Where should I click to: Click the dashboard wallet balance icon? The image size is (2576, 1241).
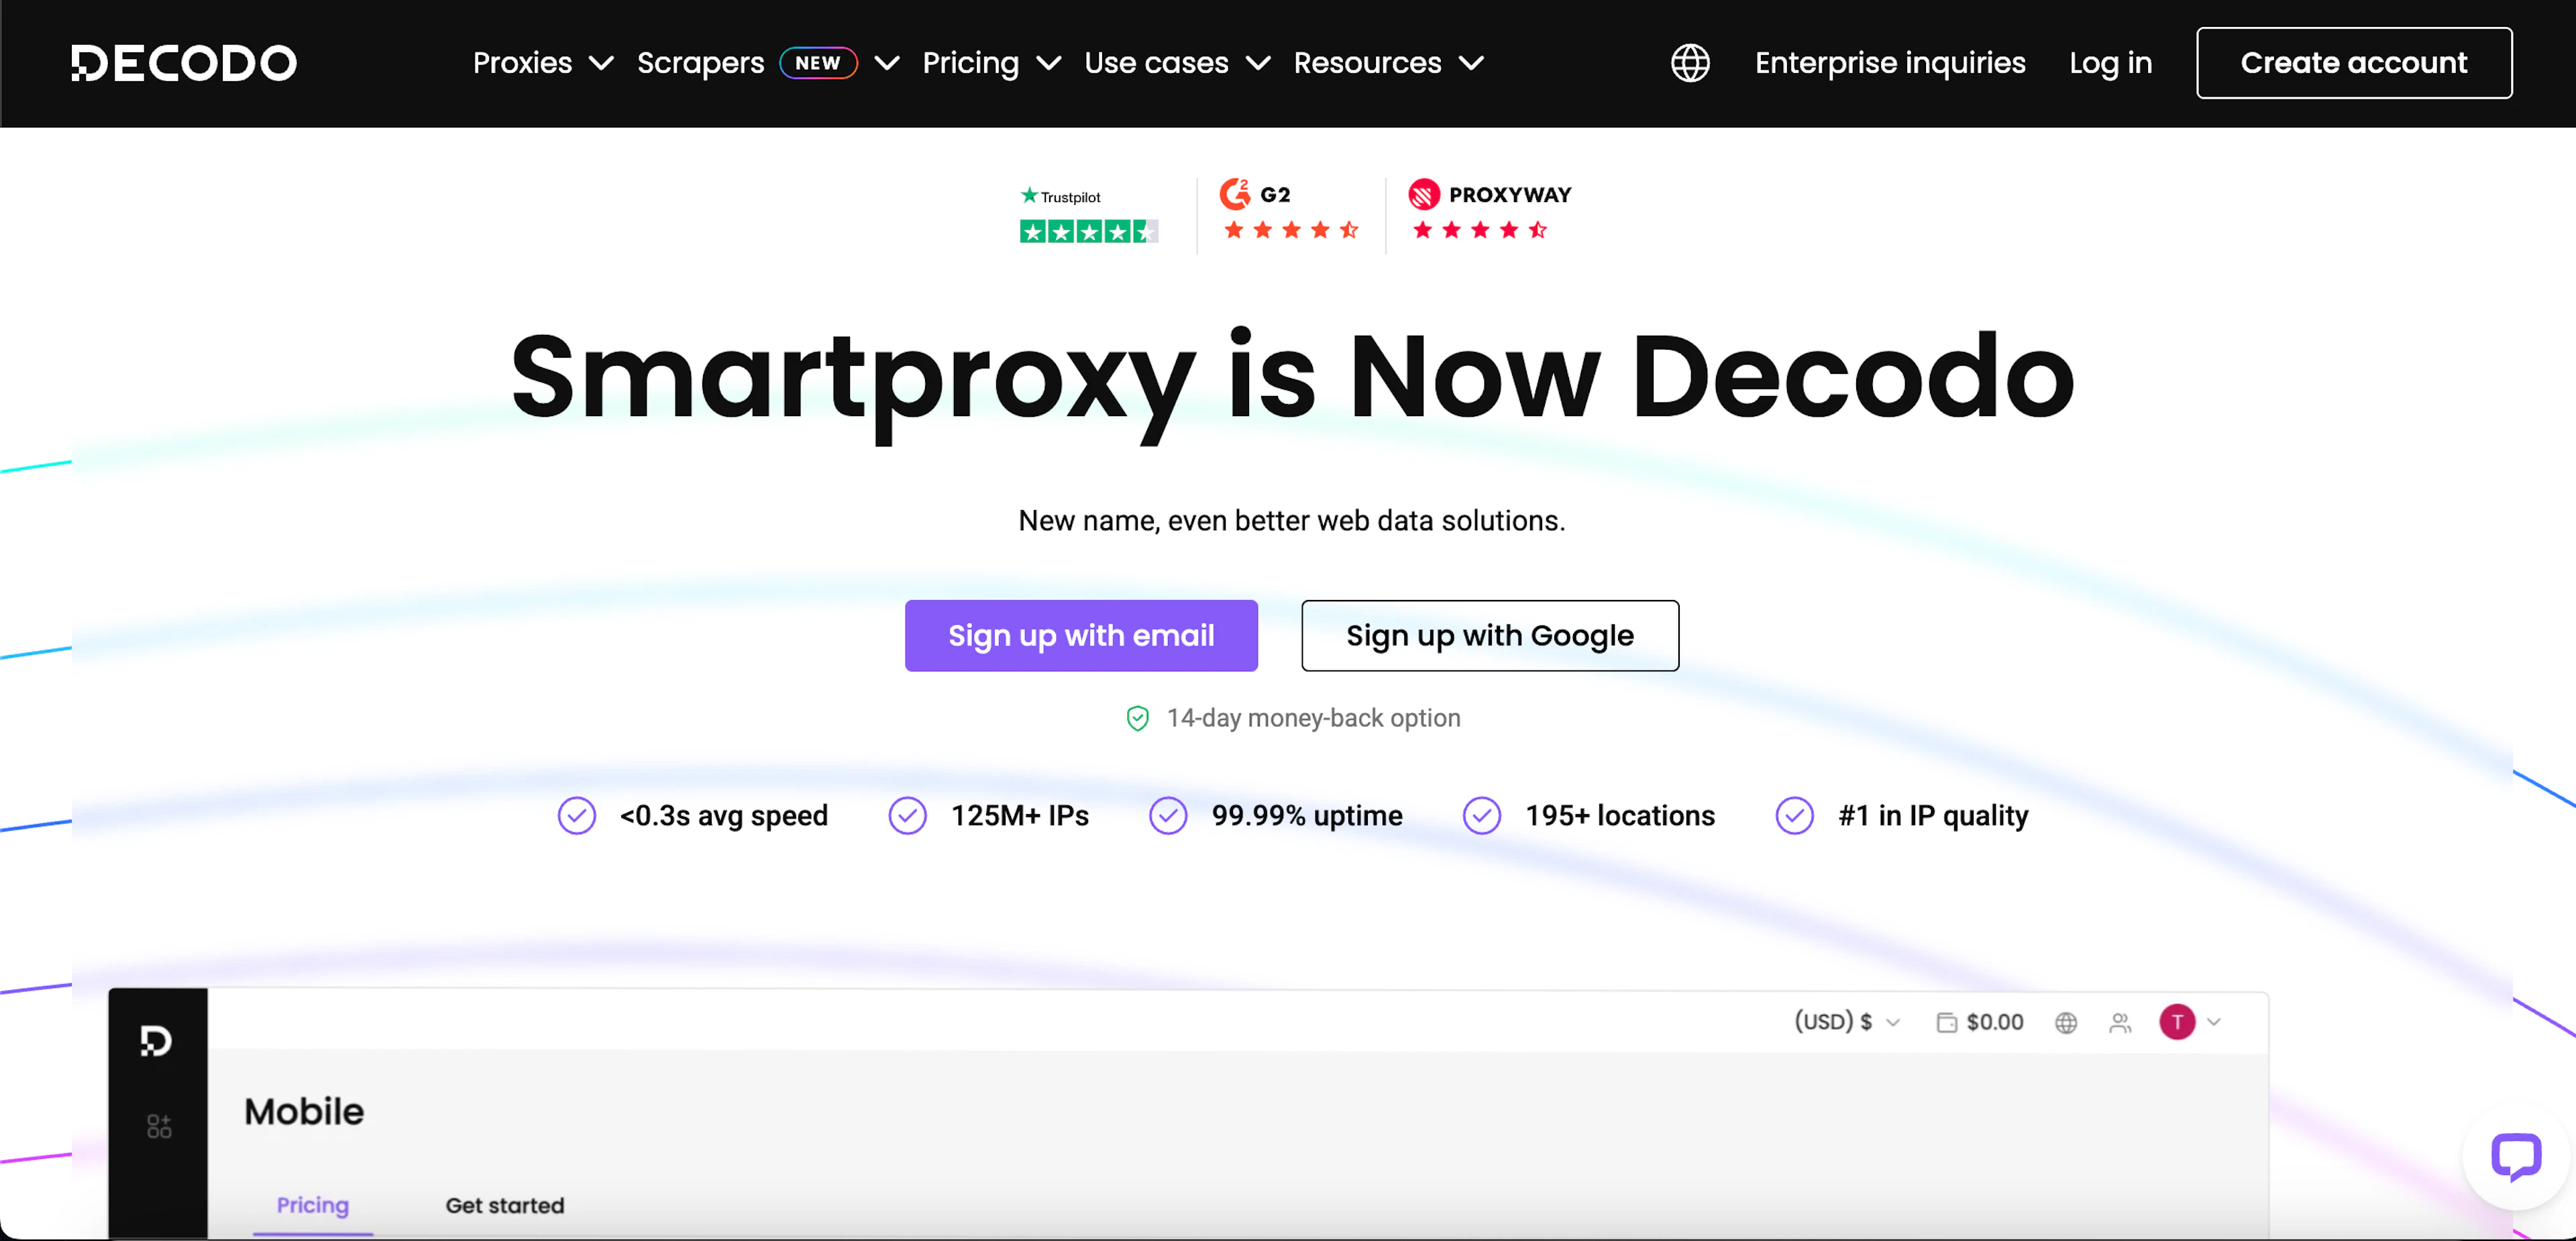click(1946, 1022)
